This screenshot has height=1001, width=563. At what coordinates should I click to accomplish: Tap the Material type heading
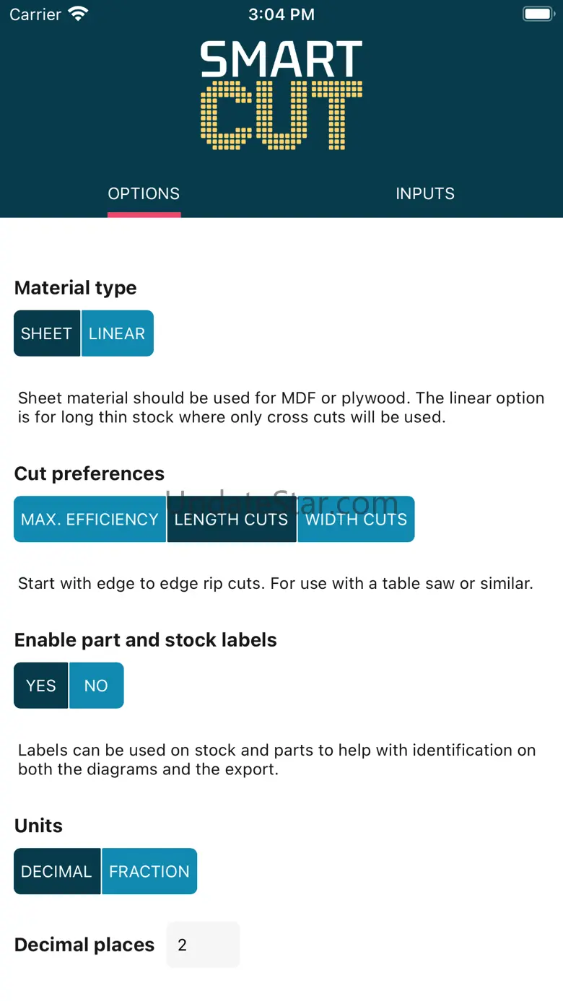pos(76,288)
